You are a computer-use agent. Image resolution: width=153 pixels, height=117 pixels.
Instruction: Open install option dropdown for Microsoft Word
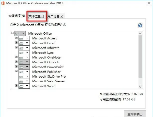coord(24,86)
